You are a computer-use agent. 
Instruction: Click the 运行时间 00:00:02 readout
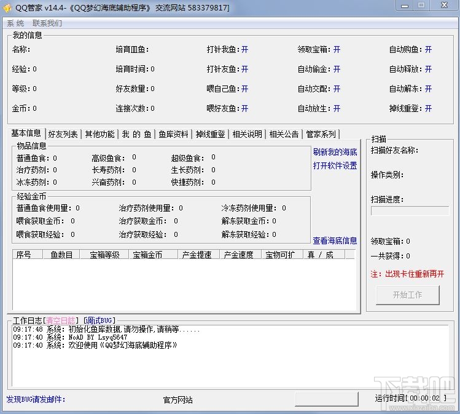click(411, 398)
